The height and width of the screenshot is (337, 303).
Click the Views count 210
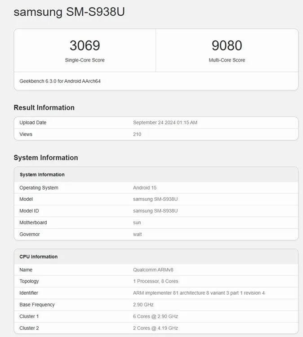137,134
